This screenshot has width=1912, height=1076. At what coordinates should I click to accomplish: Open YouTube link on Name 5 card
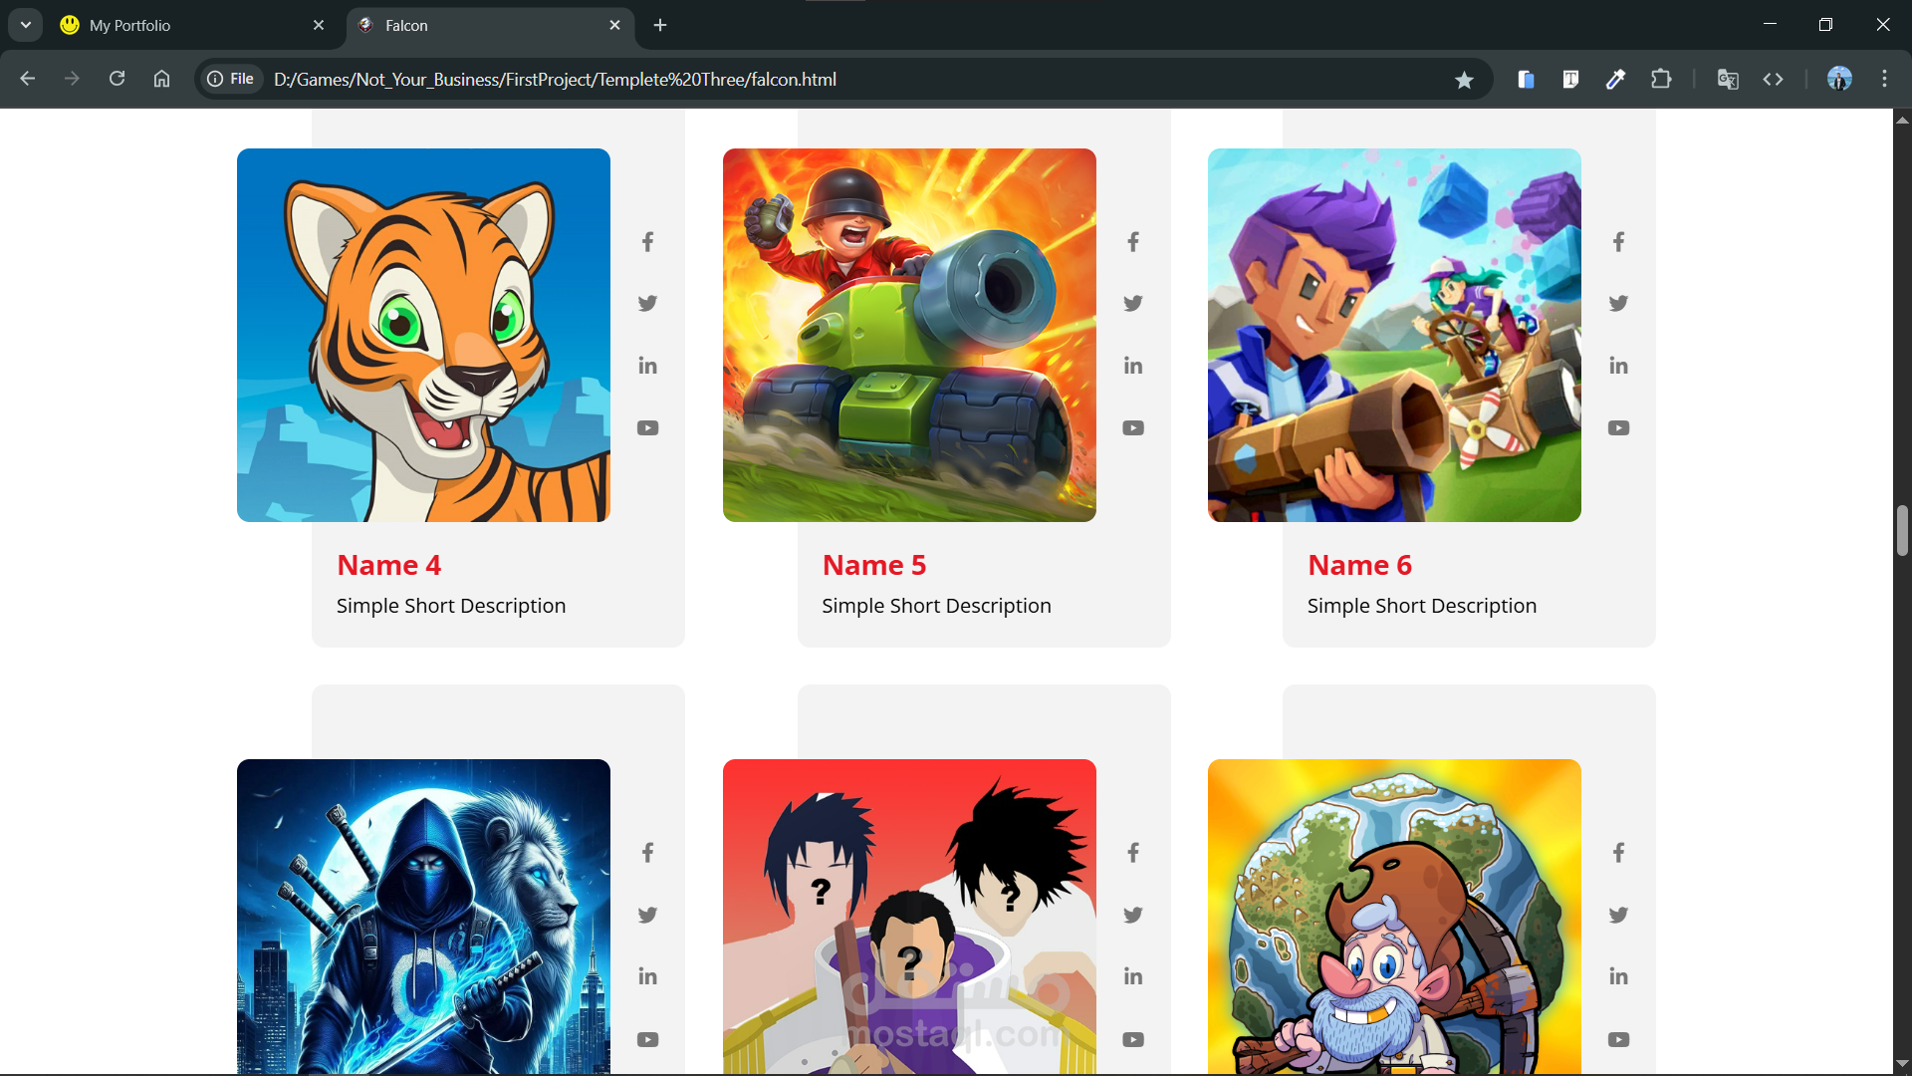(1133, 428)
